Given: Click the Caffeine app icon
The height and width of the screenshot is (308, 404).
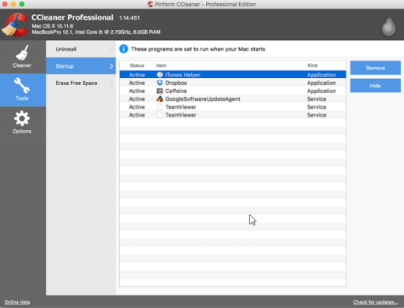Looking at the screenshot, I should coord(159,91).
